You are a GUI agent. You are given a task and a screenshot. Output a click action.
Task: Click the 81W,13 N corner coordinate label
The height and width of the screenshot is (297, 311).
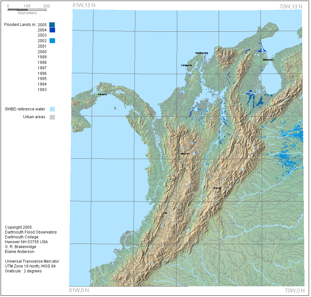84,6
